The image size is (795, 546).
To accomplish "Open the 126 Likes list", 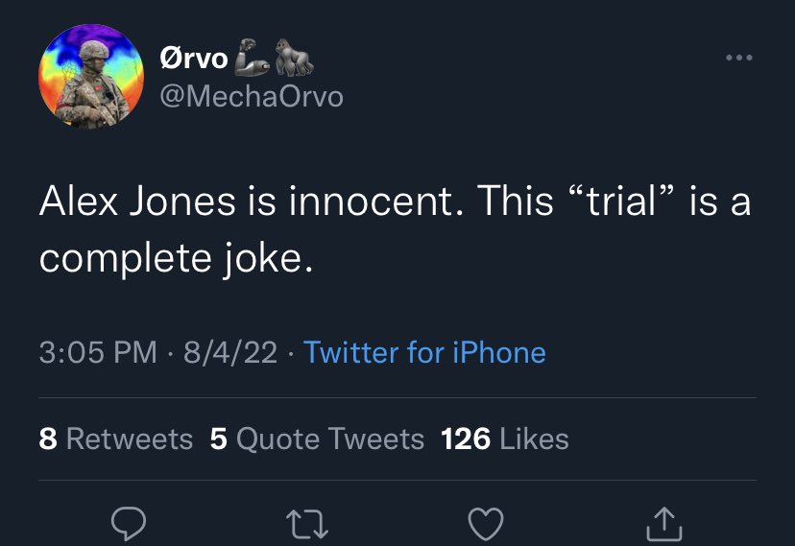I will tap(504, 439).
